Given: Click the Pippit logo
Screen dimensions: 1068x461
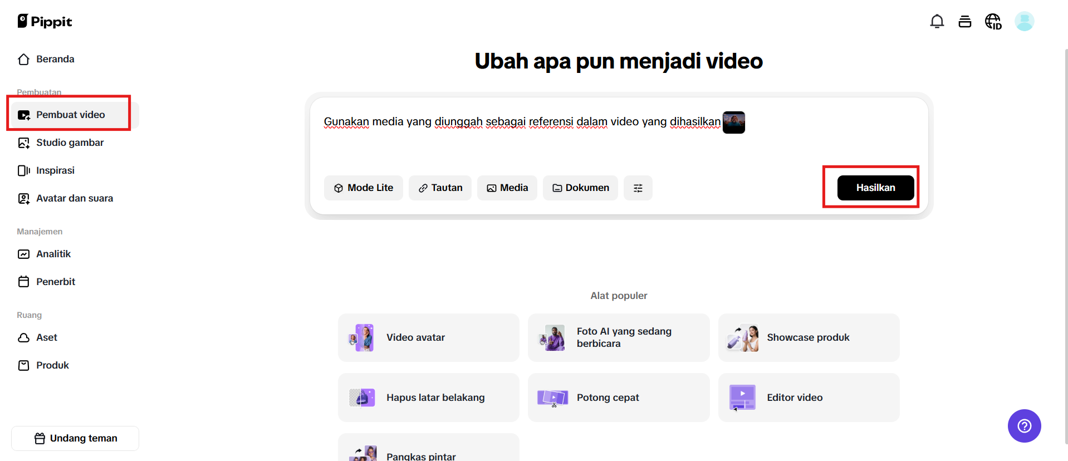Looking at the screenshot, I should pos(45,21).
